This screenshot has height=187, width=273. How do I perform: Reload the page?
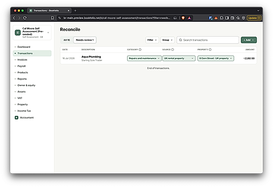(x=25, y=18)
